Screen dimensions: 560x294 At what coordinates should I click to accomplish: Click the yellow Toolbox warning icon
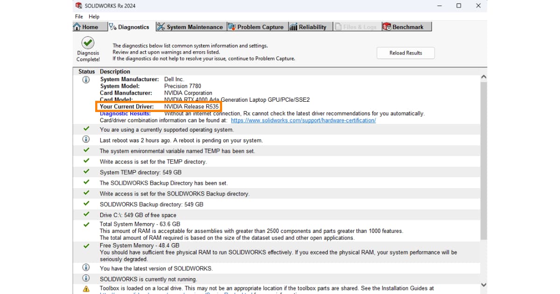86,289
